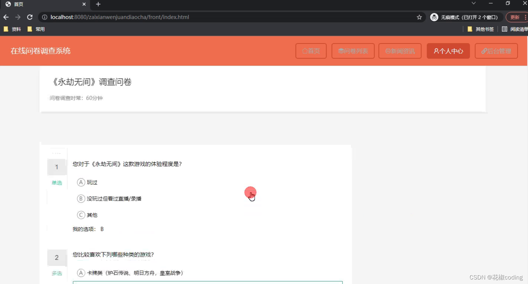Open the 阅读清单 reading list
Image resolution: width=528 pixels, height=284 pixels.
point(515,29)
